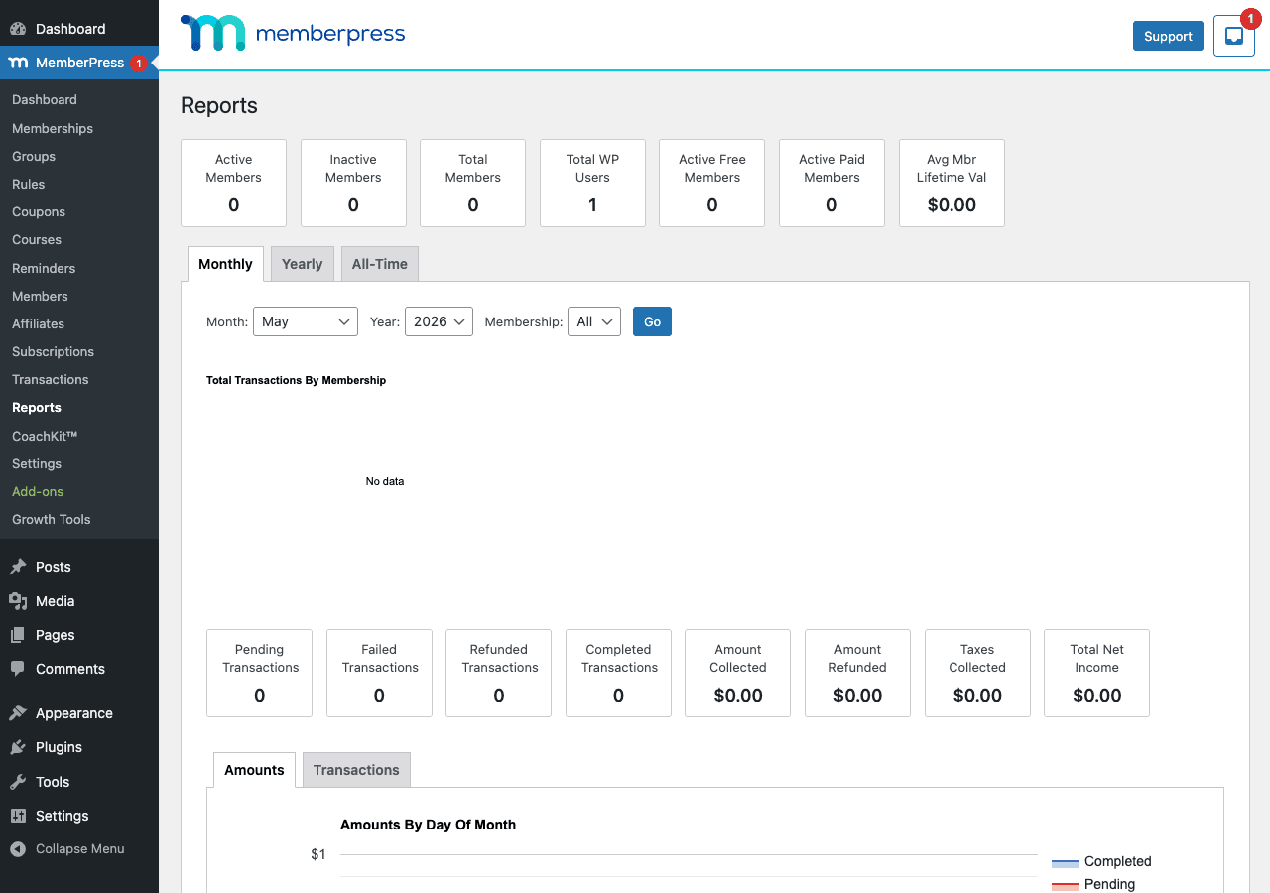The width and height of the screenshot is (1270, 893).
Task: Click the Tools wrench icon
Action: click(x=18, y=782)
